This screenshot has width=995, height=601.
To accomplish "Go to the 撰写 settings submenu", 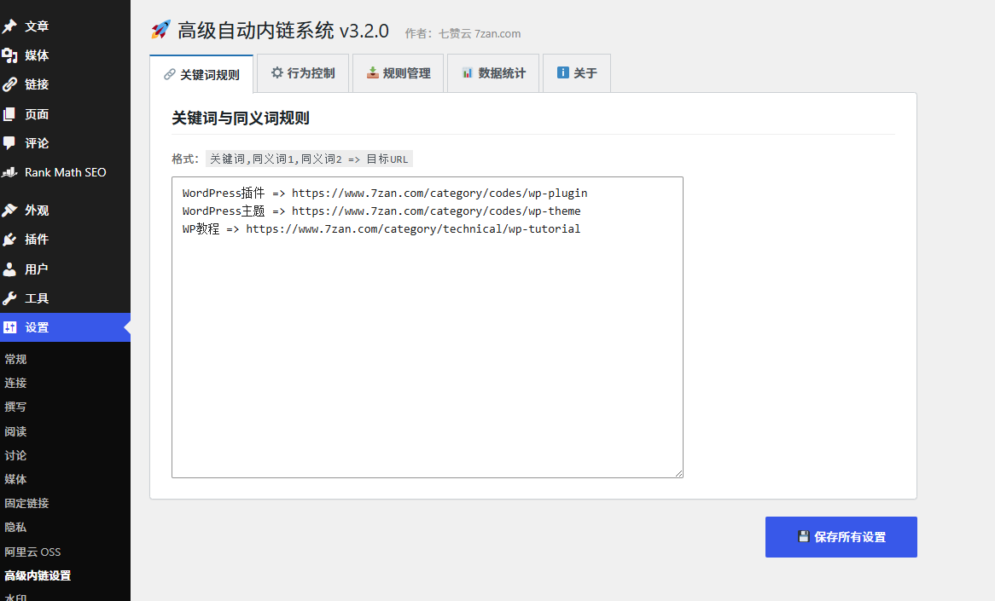I will pos(16,407).
